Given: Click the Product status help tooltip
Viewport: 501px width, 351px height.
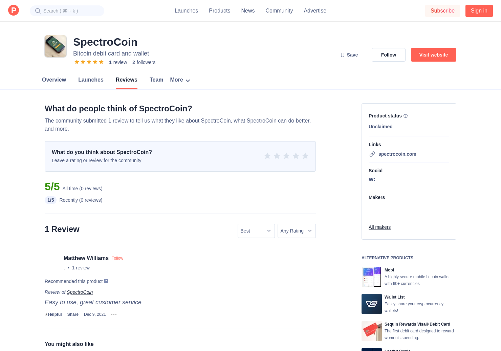Looking at the screenshot, I should [405, 116].
